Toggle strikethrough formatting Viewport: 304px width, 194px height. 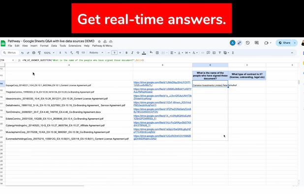point(138,53)
